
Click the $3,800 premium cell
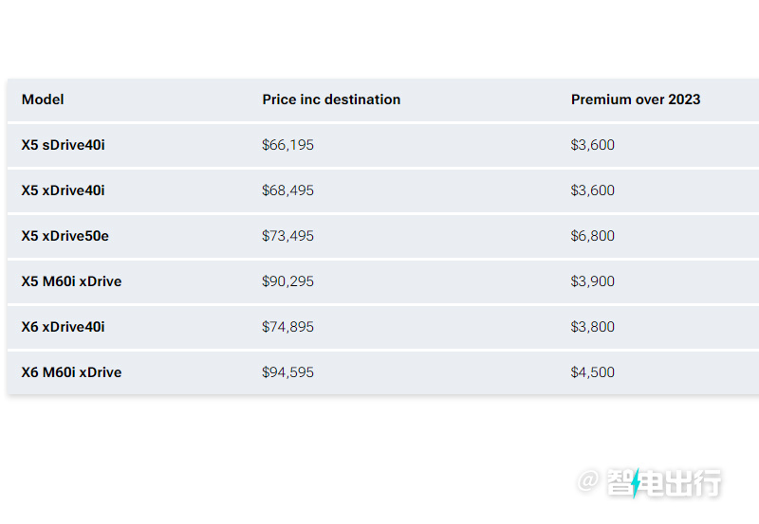click(x=592, y=327)
